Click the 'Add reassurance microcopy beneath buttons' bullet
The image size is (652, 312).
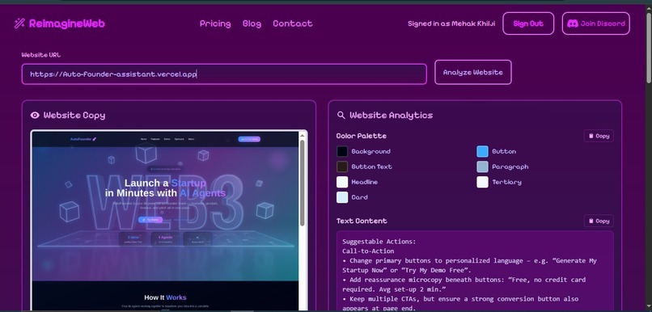coord(464,285)
